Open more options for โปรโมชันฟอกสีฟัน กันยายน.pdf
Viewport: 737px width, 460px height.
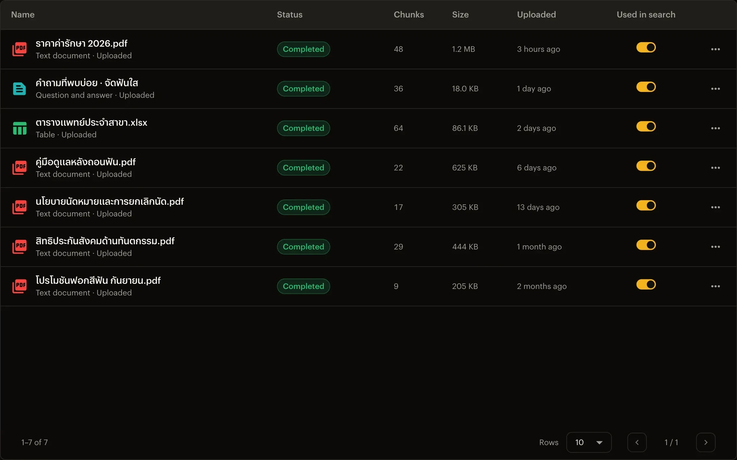[715, 286]
